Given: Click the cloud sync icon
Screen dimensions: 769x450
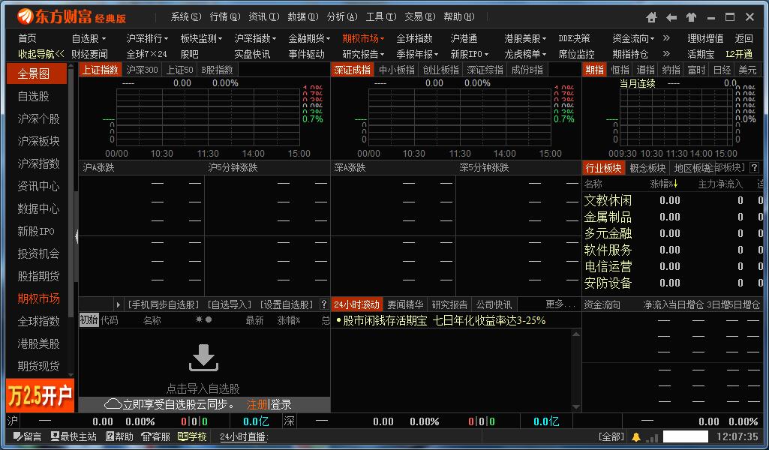Looking at the screenshot, I should click(x=113, y=404).
